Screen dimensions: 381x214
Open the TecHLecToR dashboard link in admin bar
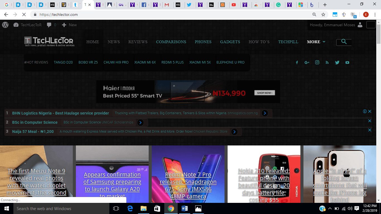point(28,25)
